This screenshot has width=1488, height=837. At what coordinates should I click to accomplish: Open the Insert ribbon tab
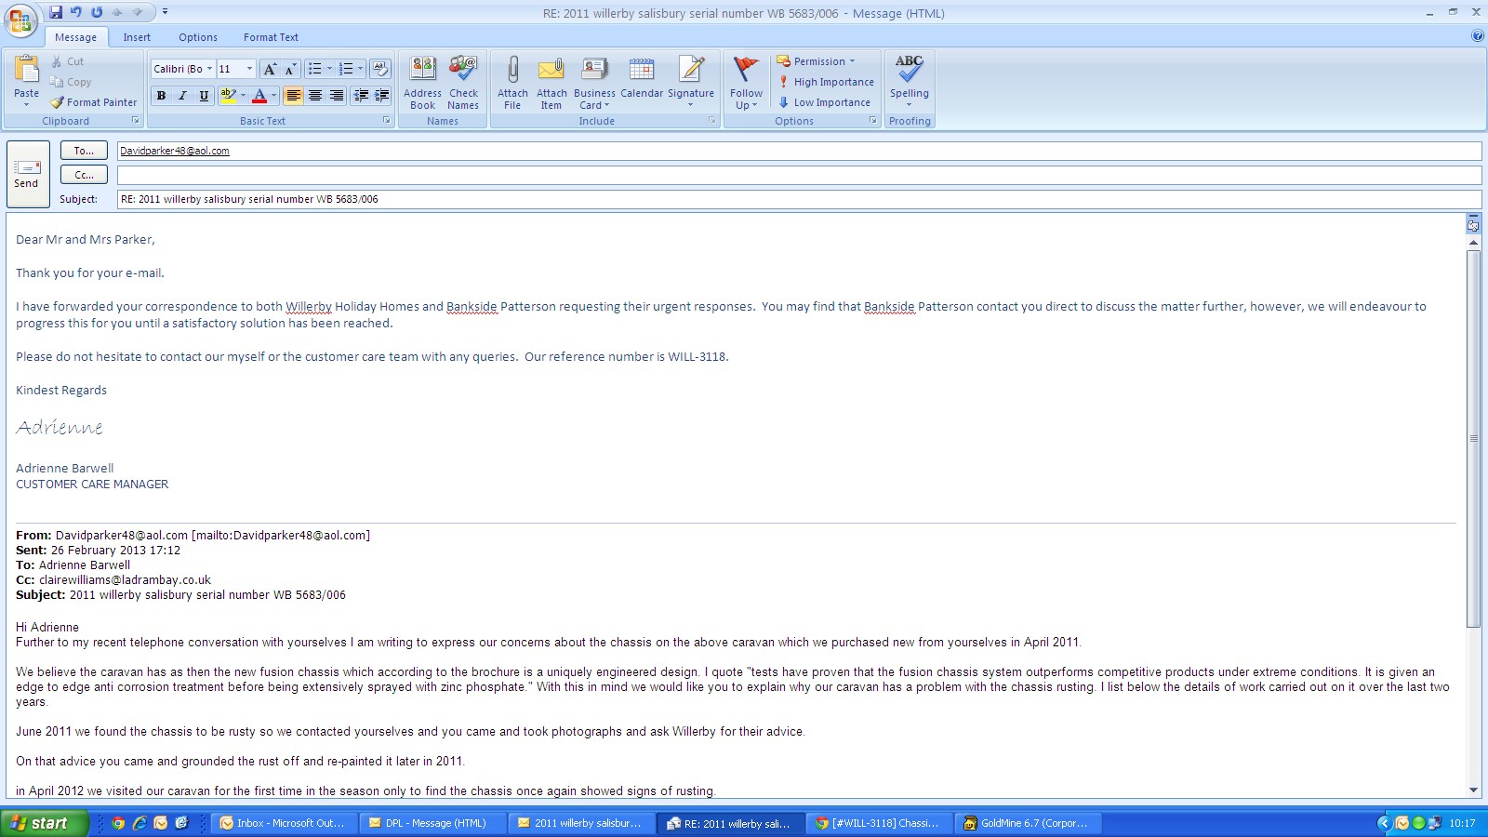tap(137, 37)
